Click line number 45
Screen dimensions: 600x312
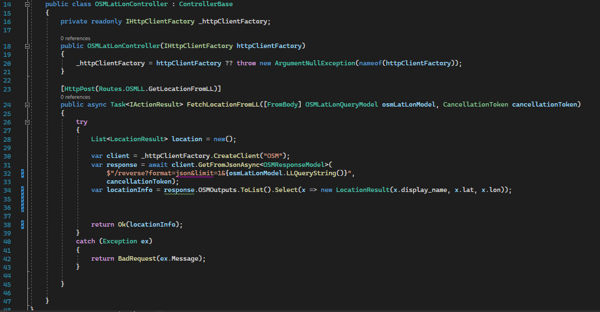coord(7,285)
